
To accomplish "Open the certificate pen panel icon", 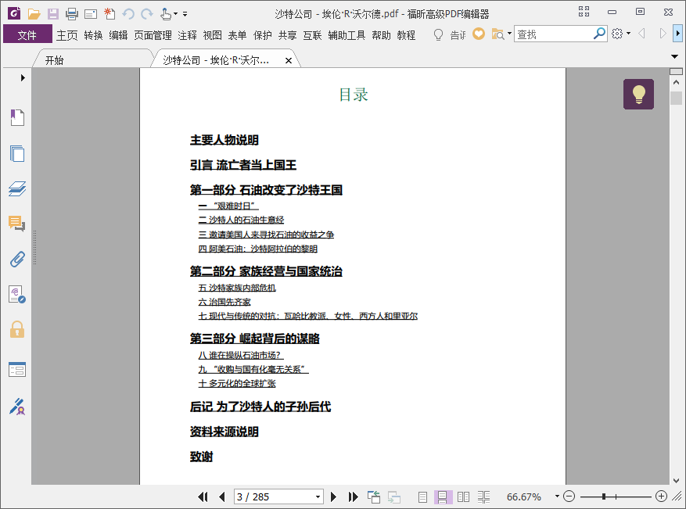I will pyautogui.click(x=17, y=407).
